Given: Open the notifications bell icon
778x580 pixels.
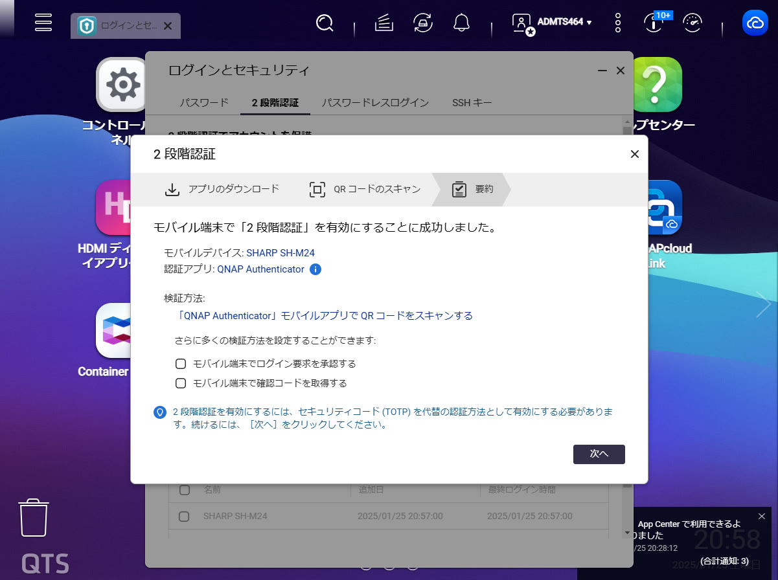Looking at the screenshot, I should click(461, 23).
